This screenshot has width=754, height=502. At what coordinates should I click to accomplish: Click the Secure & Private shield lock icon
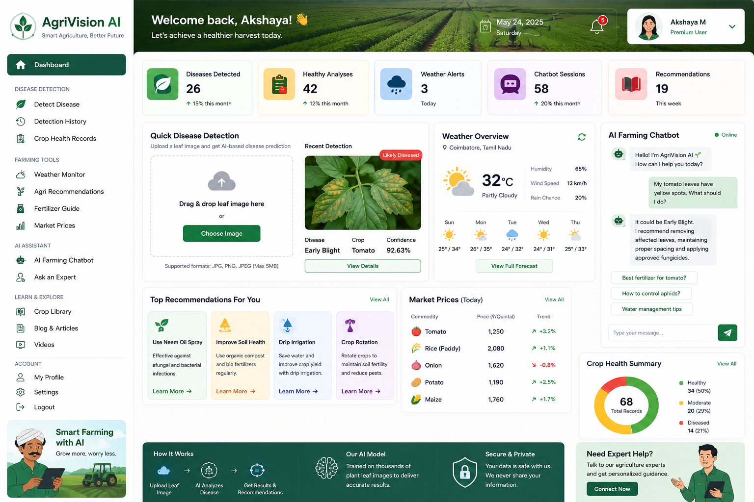click(x=465, y=472)
